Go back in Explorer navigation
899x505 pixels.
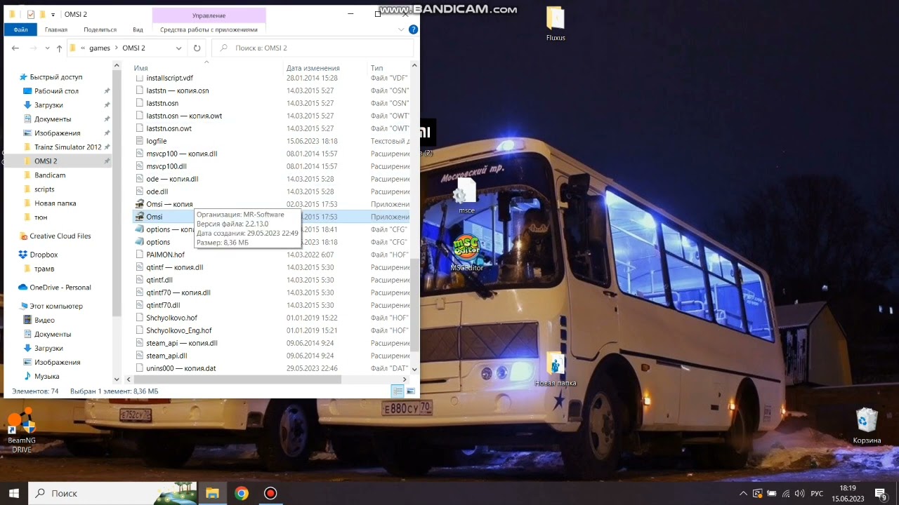[15, 48]
